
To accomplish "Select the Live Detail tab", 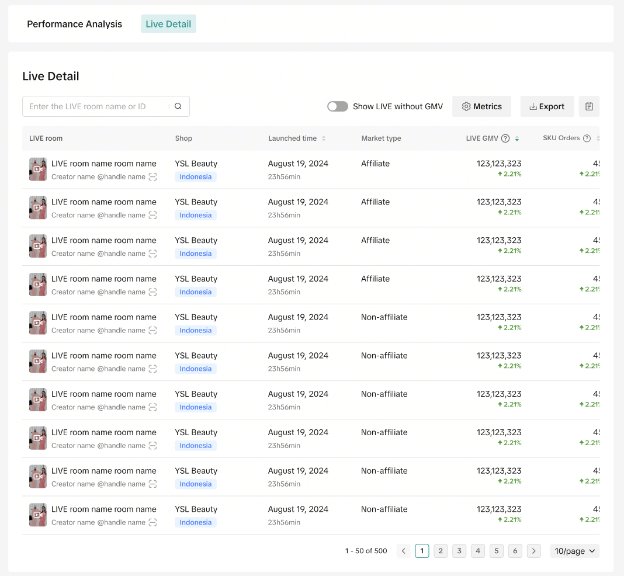I will 168,24.
